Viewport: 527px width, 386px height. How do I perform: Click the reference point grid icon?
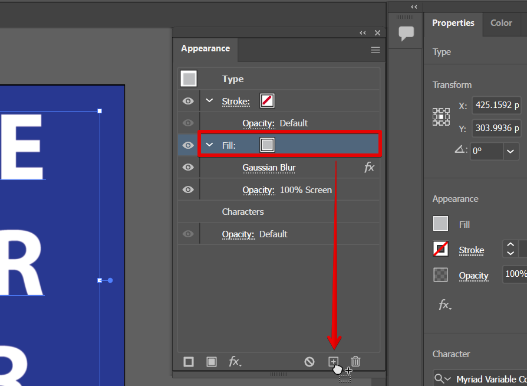point(441,117)
